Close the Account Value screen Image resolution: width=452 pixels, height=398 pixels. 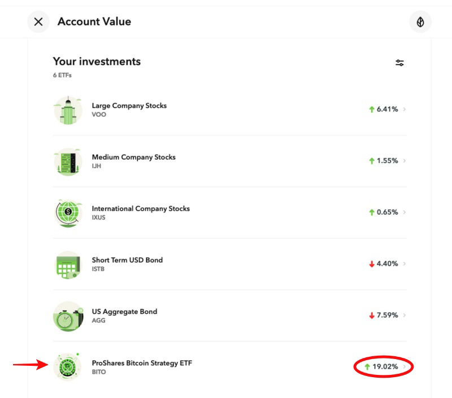pyautogui.click(x=38, y=22)
